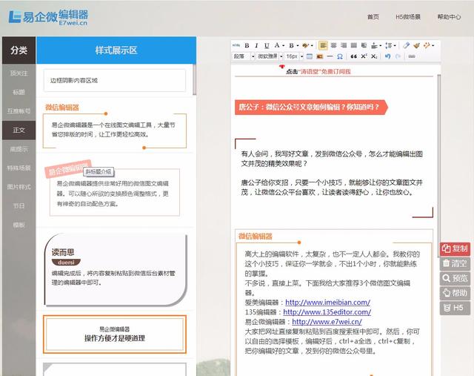Redo the last edit
The image size is (474, 376).
point(398,56)
